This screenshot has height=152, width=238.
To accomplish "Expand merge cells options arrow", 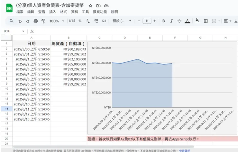I will 219,21.
